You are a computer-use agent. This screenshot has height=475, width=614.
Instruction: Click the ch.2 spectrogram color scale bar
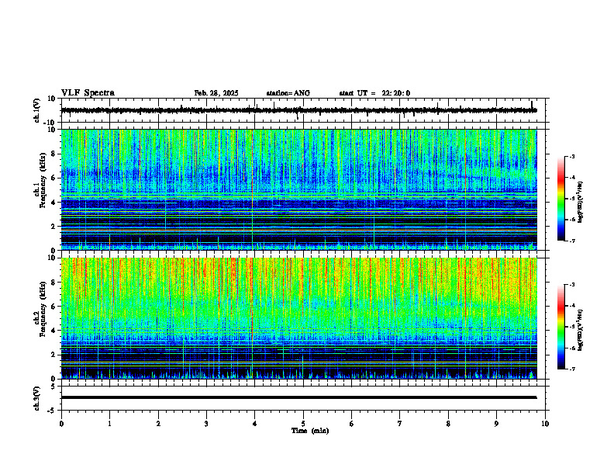(x=561, y=327)
